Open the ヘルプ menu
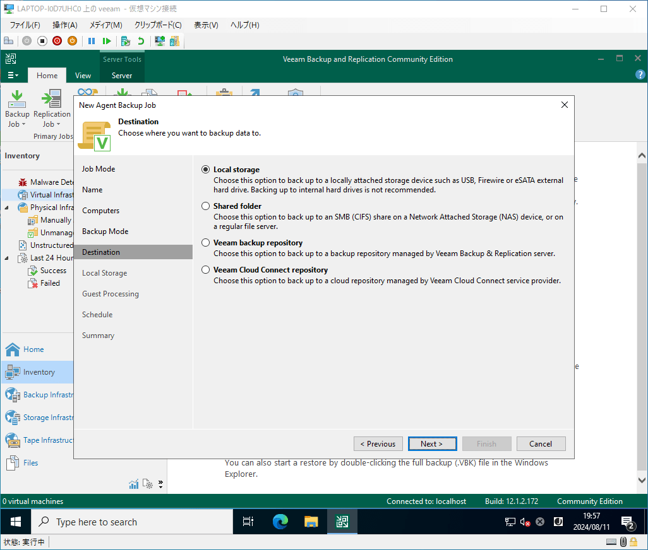Viewport: 648px width, 550px height. point(244,25)
